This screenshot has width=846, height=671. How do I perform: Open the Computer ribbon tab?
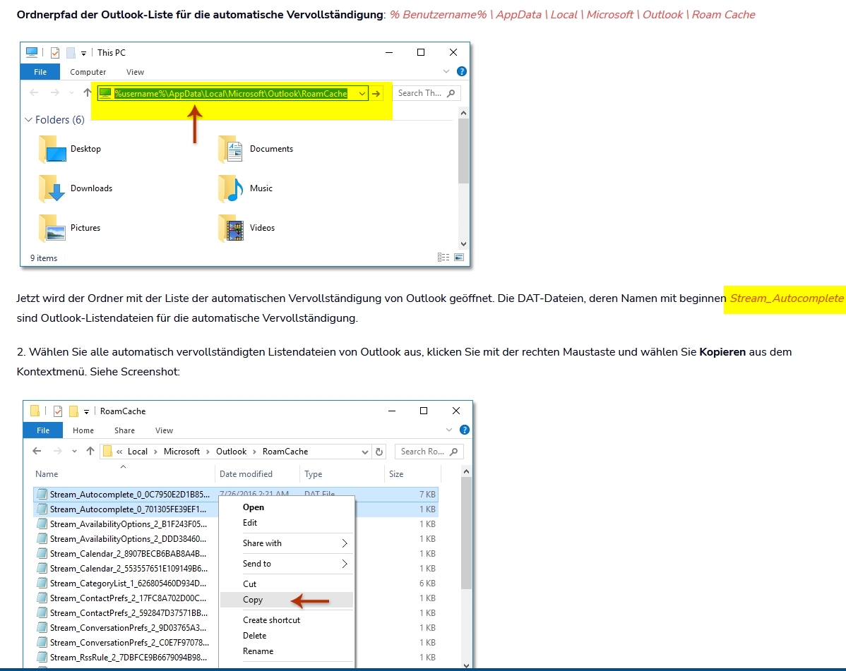(88, 72)
